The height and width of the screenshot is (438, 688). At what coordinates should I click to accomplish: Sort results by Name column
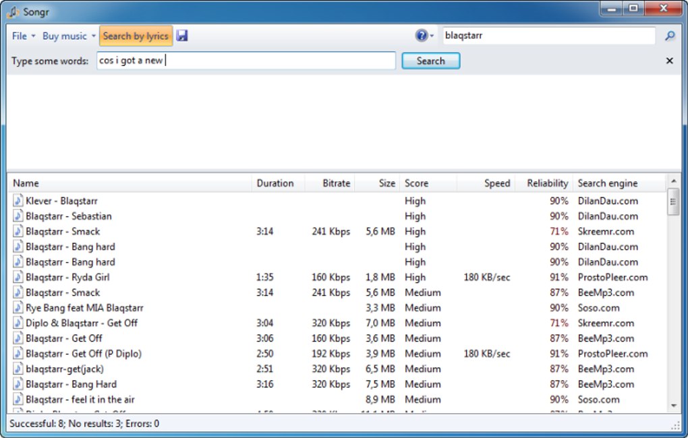[x=130, y=183]
